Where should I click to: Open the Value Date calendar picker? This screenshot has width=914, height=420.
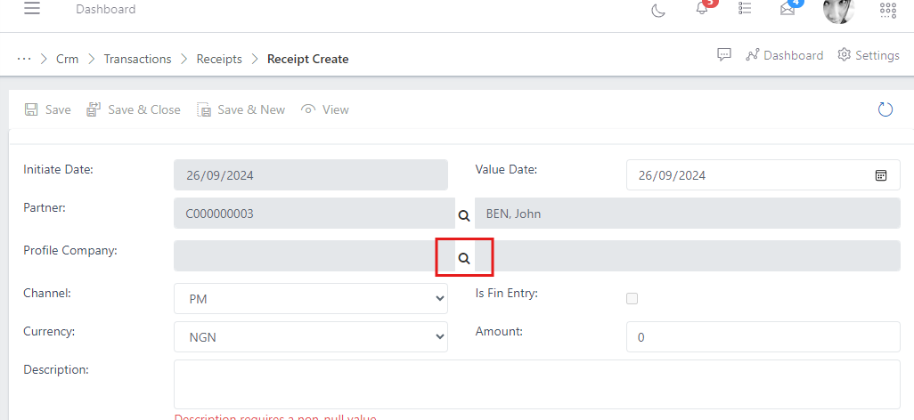click(x=881, y=175)
